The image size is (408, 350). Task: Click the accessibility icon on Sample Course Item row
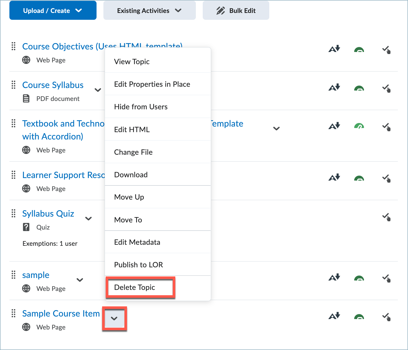coord(334,316)
